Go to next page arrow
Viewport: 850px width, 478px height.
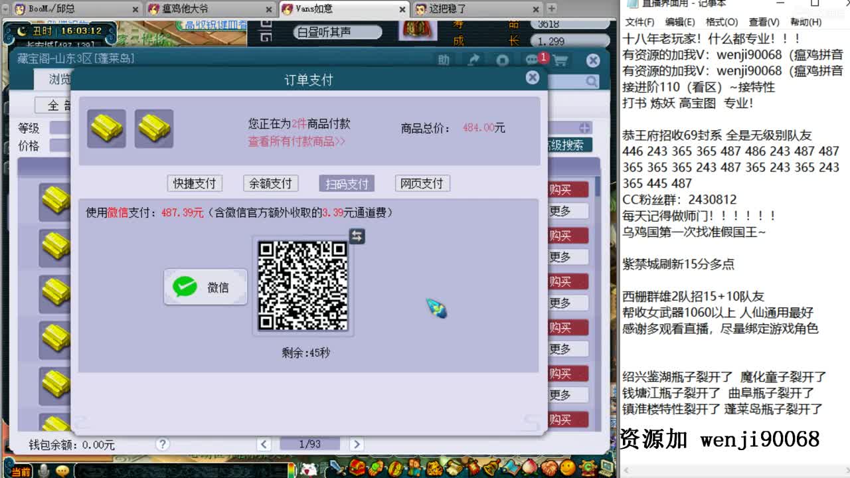pos(357,444)
